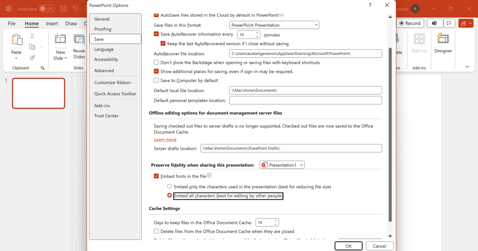478x251 pixels.
Task: Increase AutoRecover minutes with the up stepper
Action: 257,33
